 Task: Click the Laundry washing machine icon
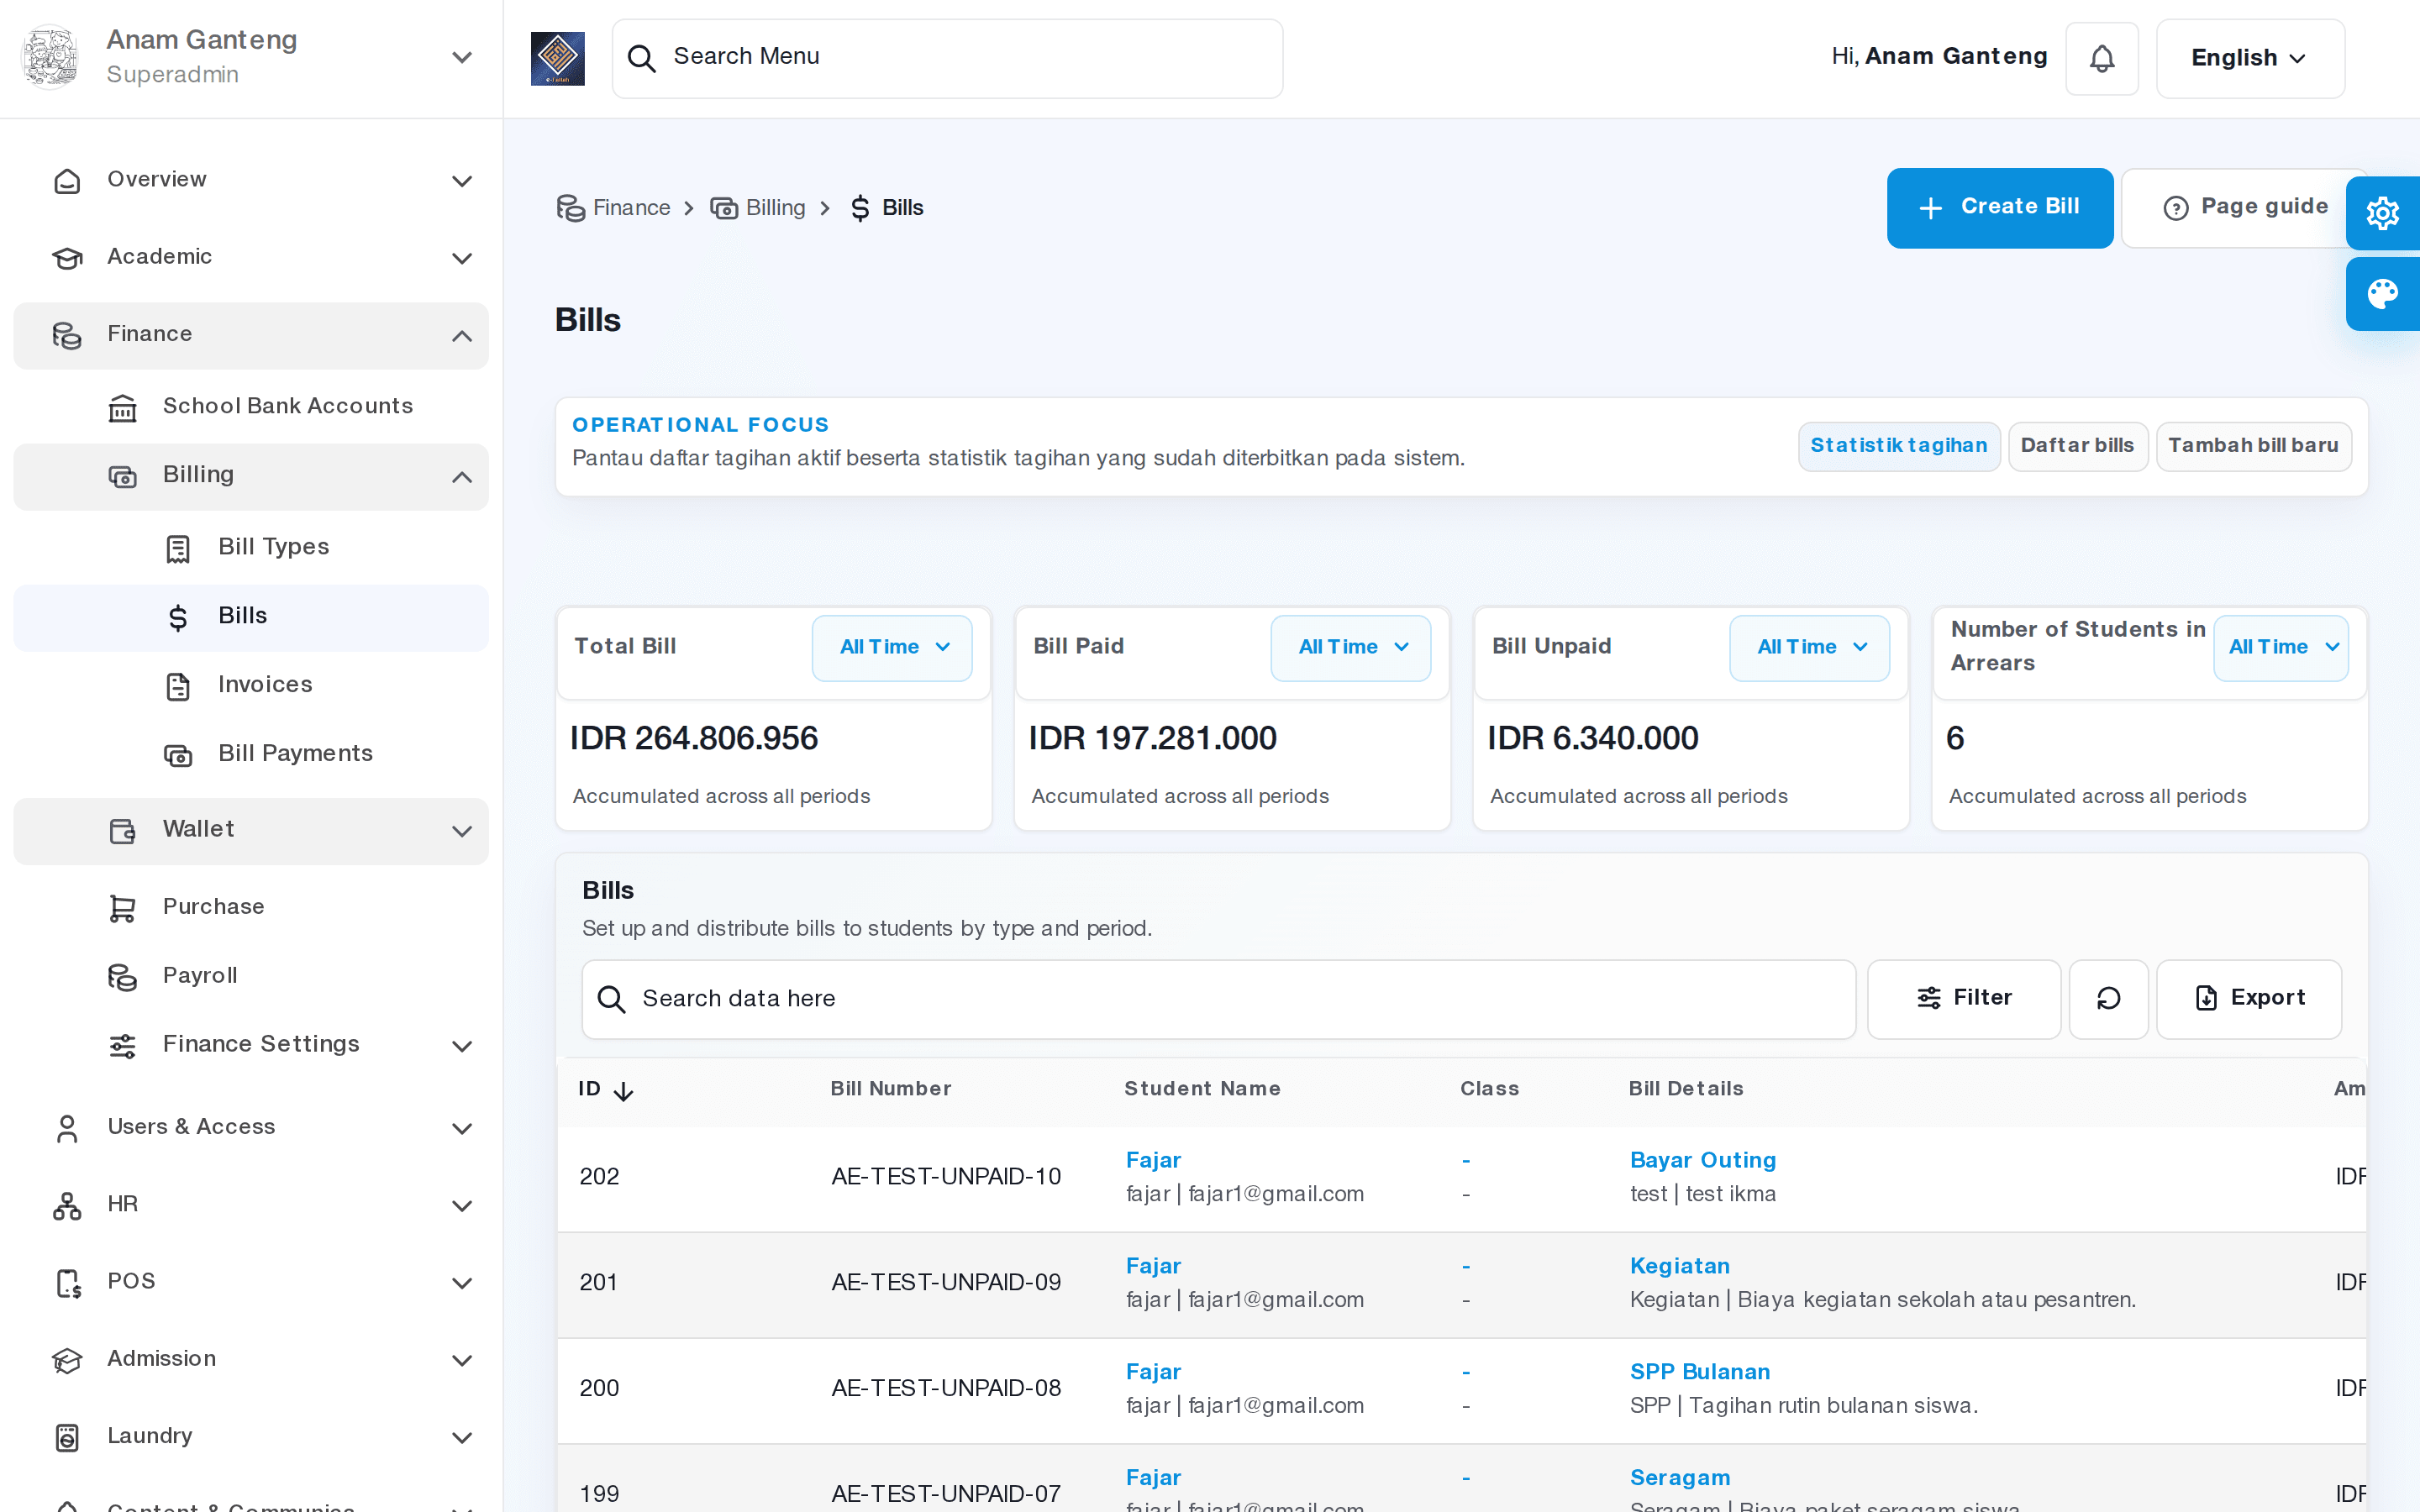(67, 1437)
